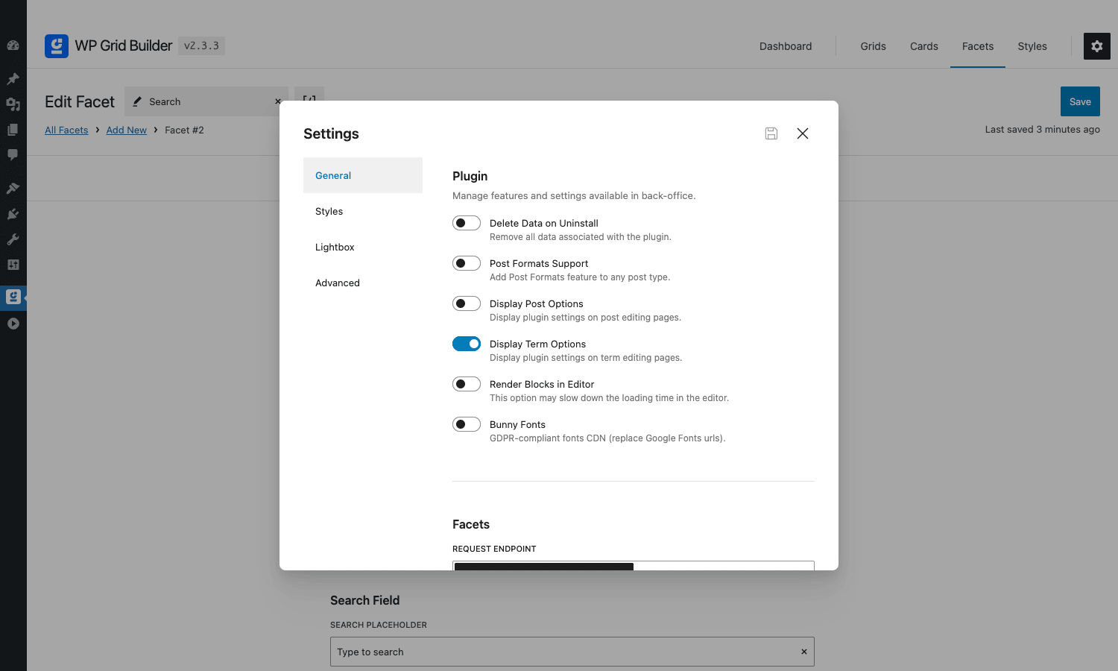Viewport: 1118px width, 671px height.
Task: Open WordPress Dashboard sidebar icon
Action: point(13,45)
